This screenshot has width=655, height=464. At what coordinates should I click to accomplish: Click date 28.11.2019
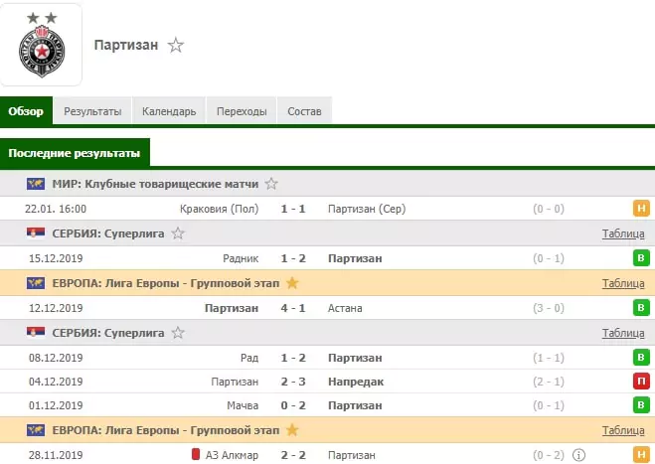[56, 455]
